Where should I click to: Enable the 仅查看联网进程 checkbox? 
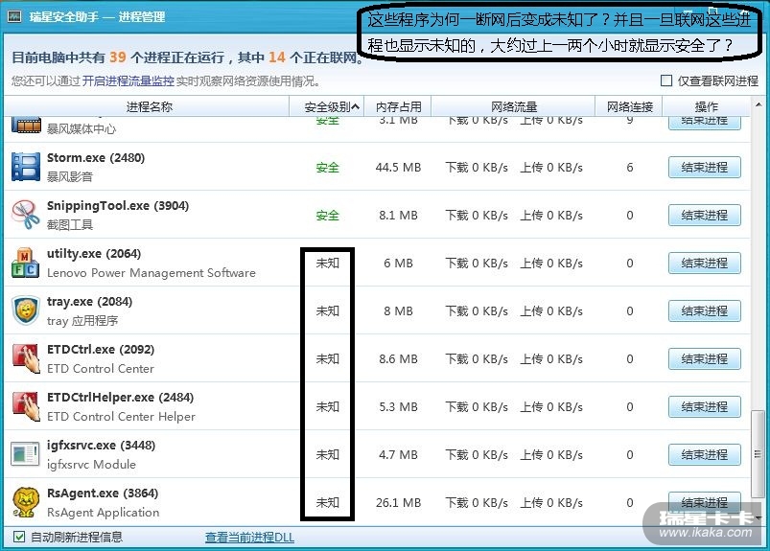point(666,80)
